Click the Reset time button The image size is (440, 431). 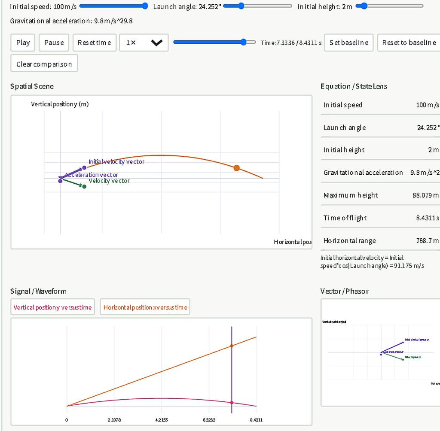(x=94, y=42)
